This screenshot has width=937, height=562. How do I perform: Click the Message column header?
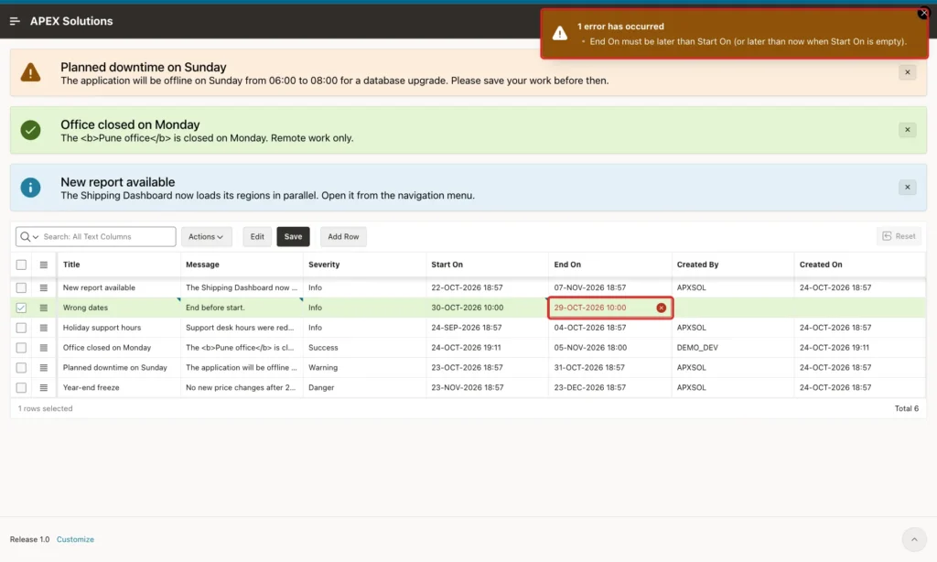tap(242, 265)
